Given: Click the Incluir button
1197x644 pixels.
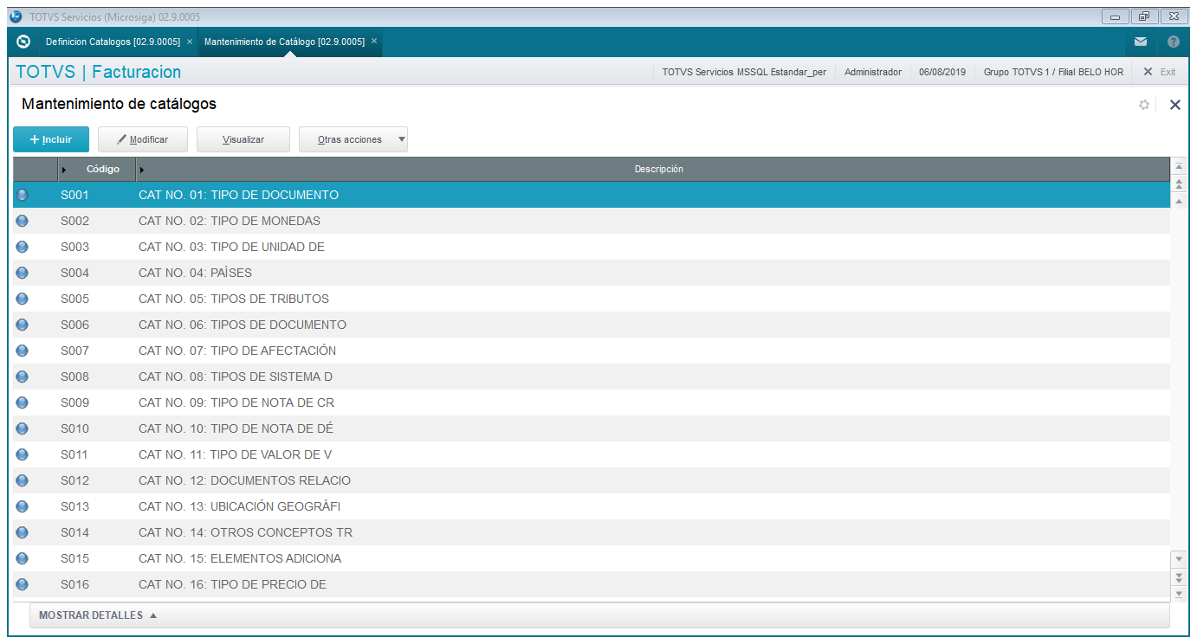Looking at the screenshot, I should pos(51,139).
